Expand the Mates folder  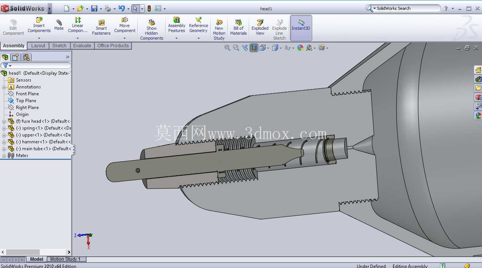[4, 156]
